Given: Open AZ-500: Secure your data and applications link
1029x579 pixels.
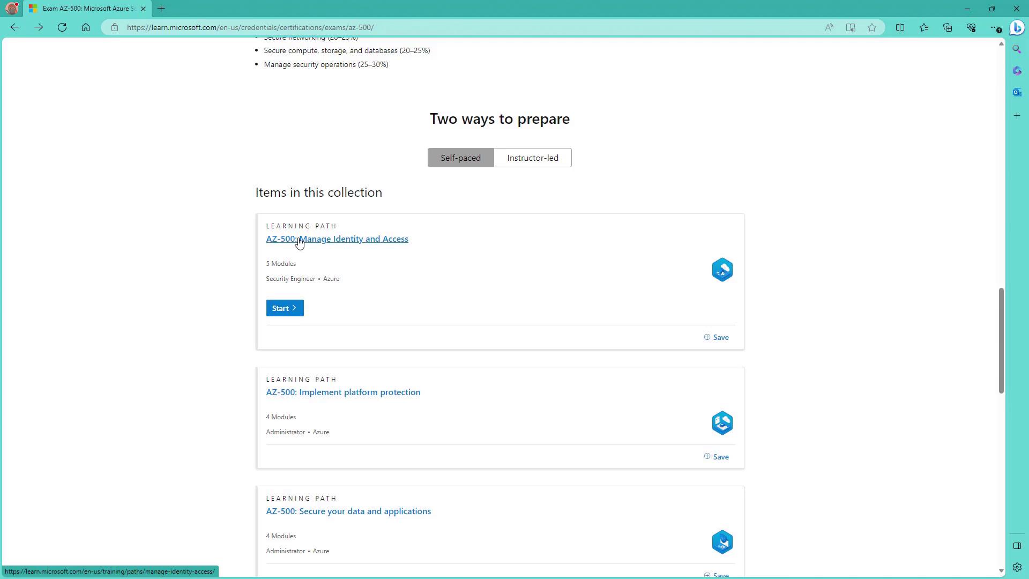Looking at the screenshot, I should click(x=348, y=511).
